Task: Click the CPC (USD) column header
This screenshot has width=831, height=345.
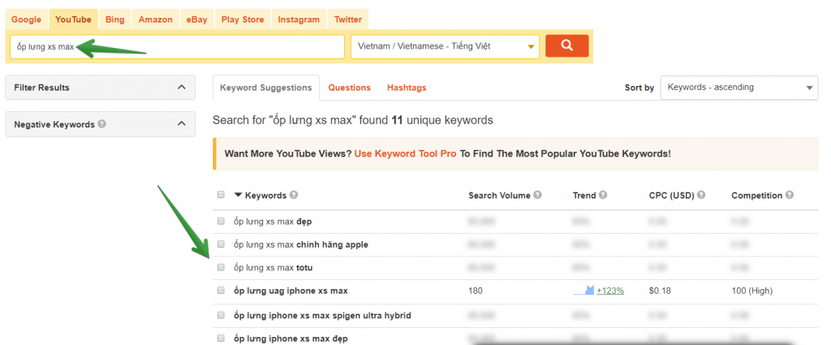Action: click(x=671, y=195)
